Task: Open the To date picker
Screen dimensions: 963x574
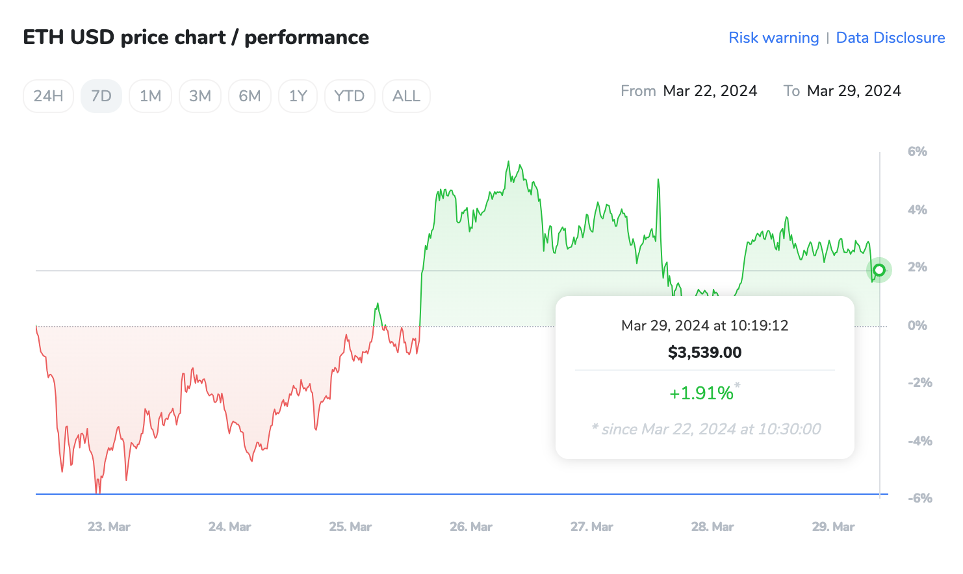Action: [854, 91]
